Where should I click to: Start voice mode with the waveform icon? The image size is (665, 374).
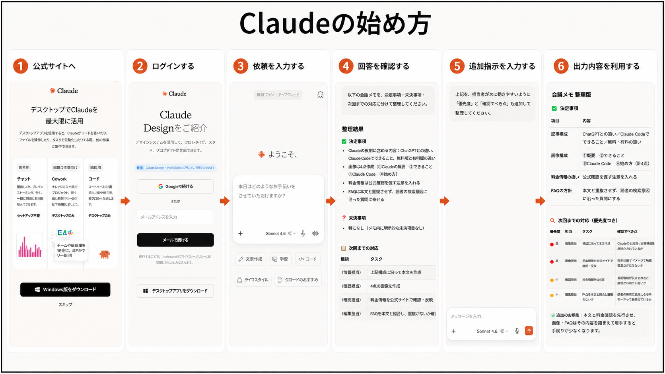(315, 233)
